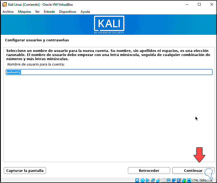Click the VirtualBox window title icon
Image resolution: width=217 pixels, height=183 pixels.
tap(5, 4)
